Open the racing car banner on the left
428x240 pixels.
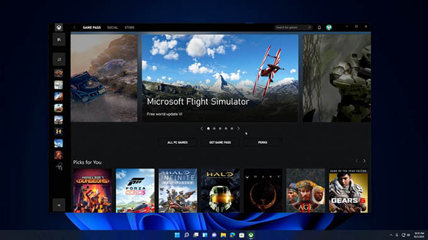pos(104,78)
